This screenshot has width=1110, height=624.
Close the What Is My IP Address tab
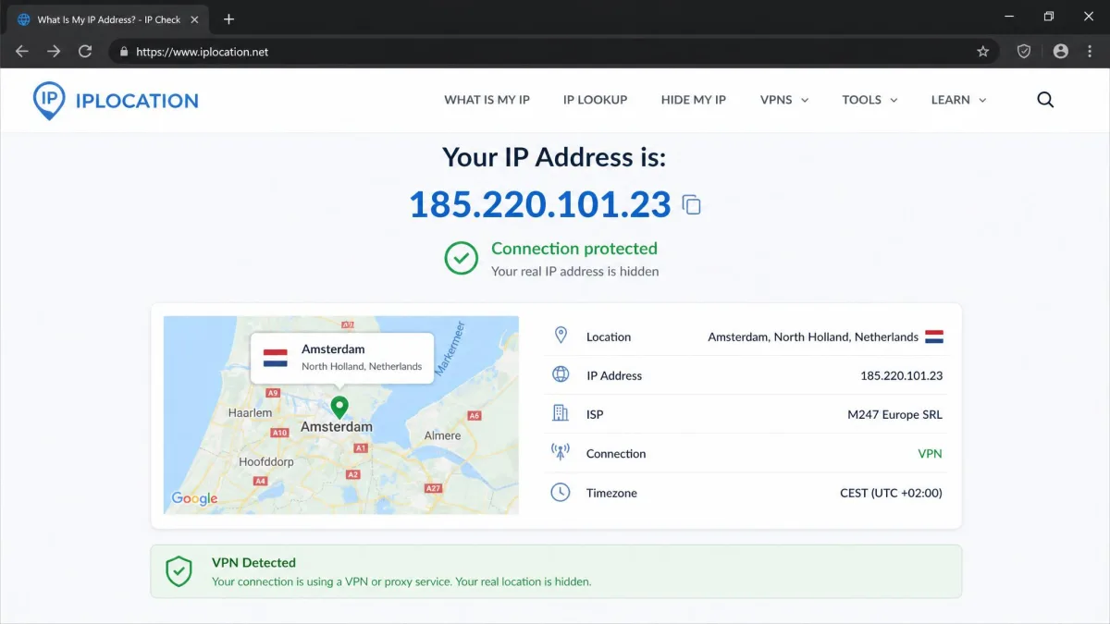[194, 19]
